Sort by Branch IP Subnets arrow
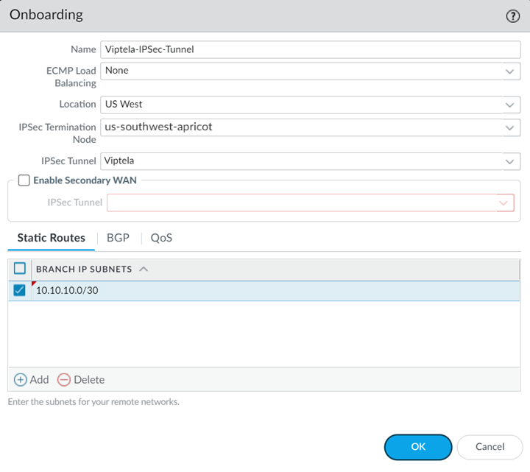 144,270
